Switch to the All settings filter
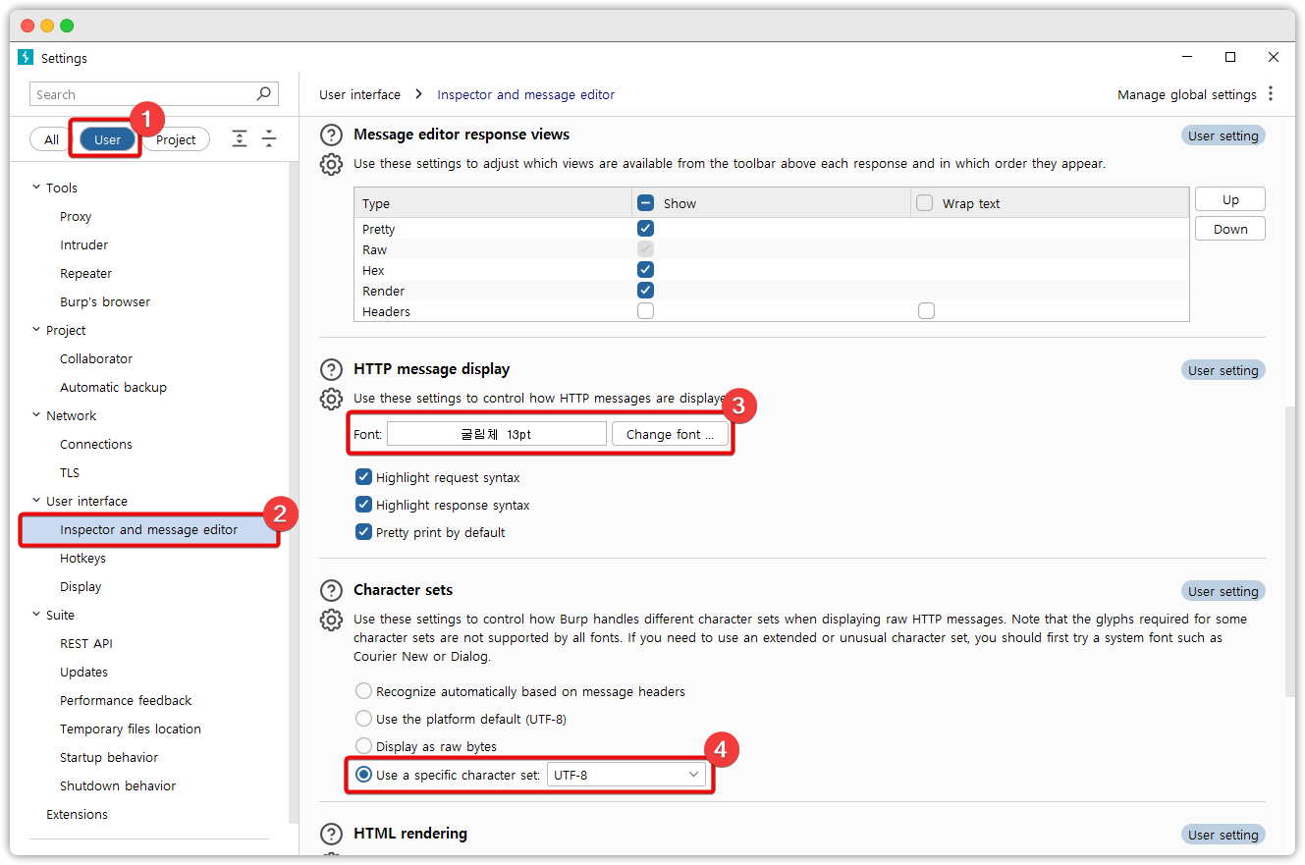This screenshot has width=1305, height=865. click(51, 139)
